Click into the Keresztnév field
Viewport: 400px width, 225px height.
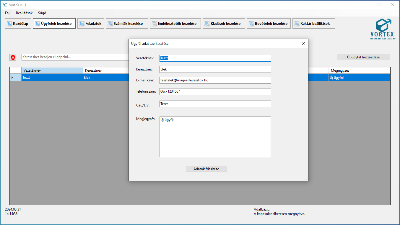coord(215,69)
